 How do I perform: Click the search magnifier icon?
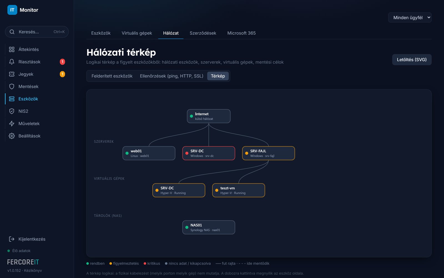click(12, 32)
